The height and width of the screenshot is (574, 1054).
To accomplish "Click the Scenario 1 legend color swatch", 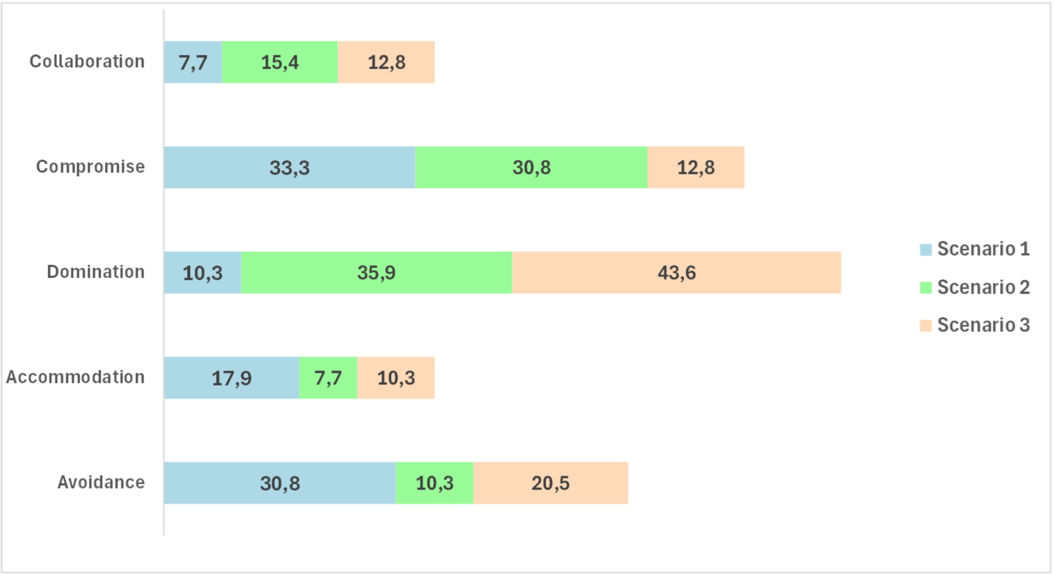I will pyautogui.click(x=925, y=250).
